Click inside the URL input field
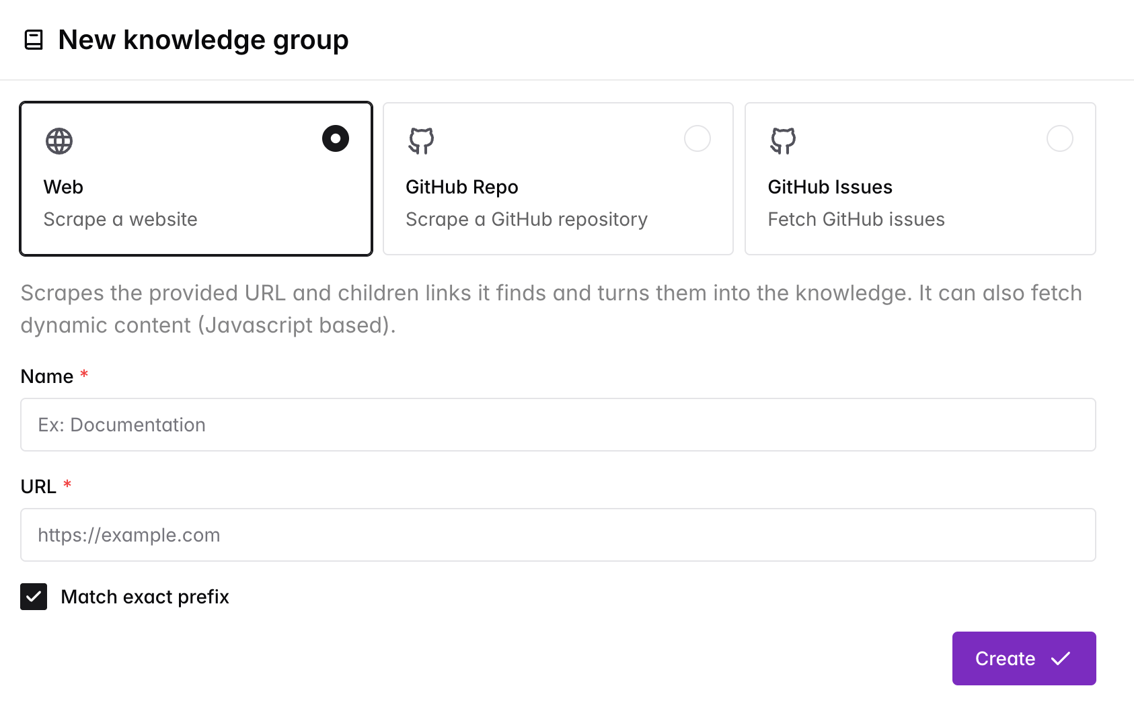Screen dimensions: 1134x727 click(557, 535)
